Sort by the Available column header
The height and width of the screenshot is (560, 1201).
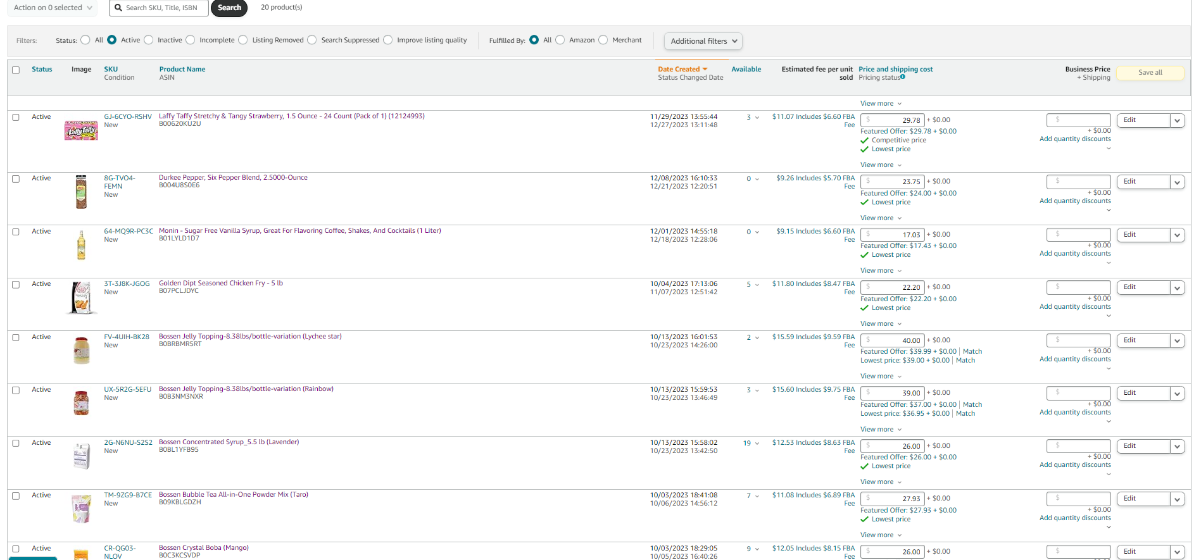coord(746,69)
